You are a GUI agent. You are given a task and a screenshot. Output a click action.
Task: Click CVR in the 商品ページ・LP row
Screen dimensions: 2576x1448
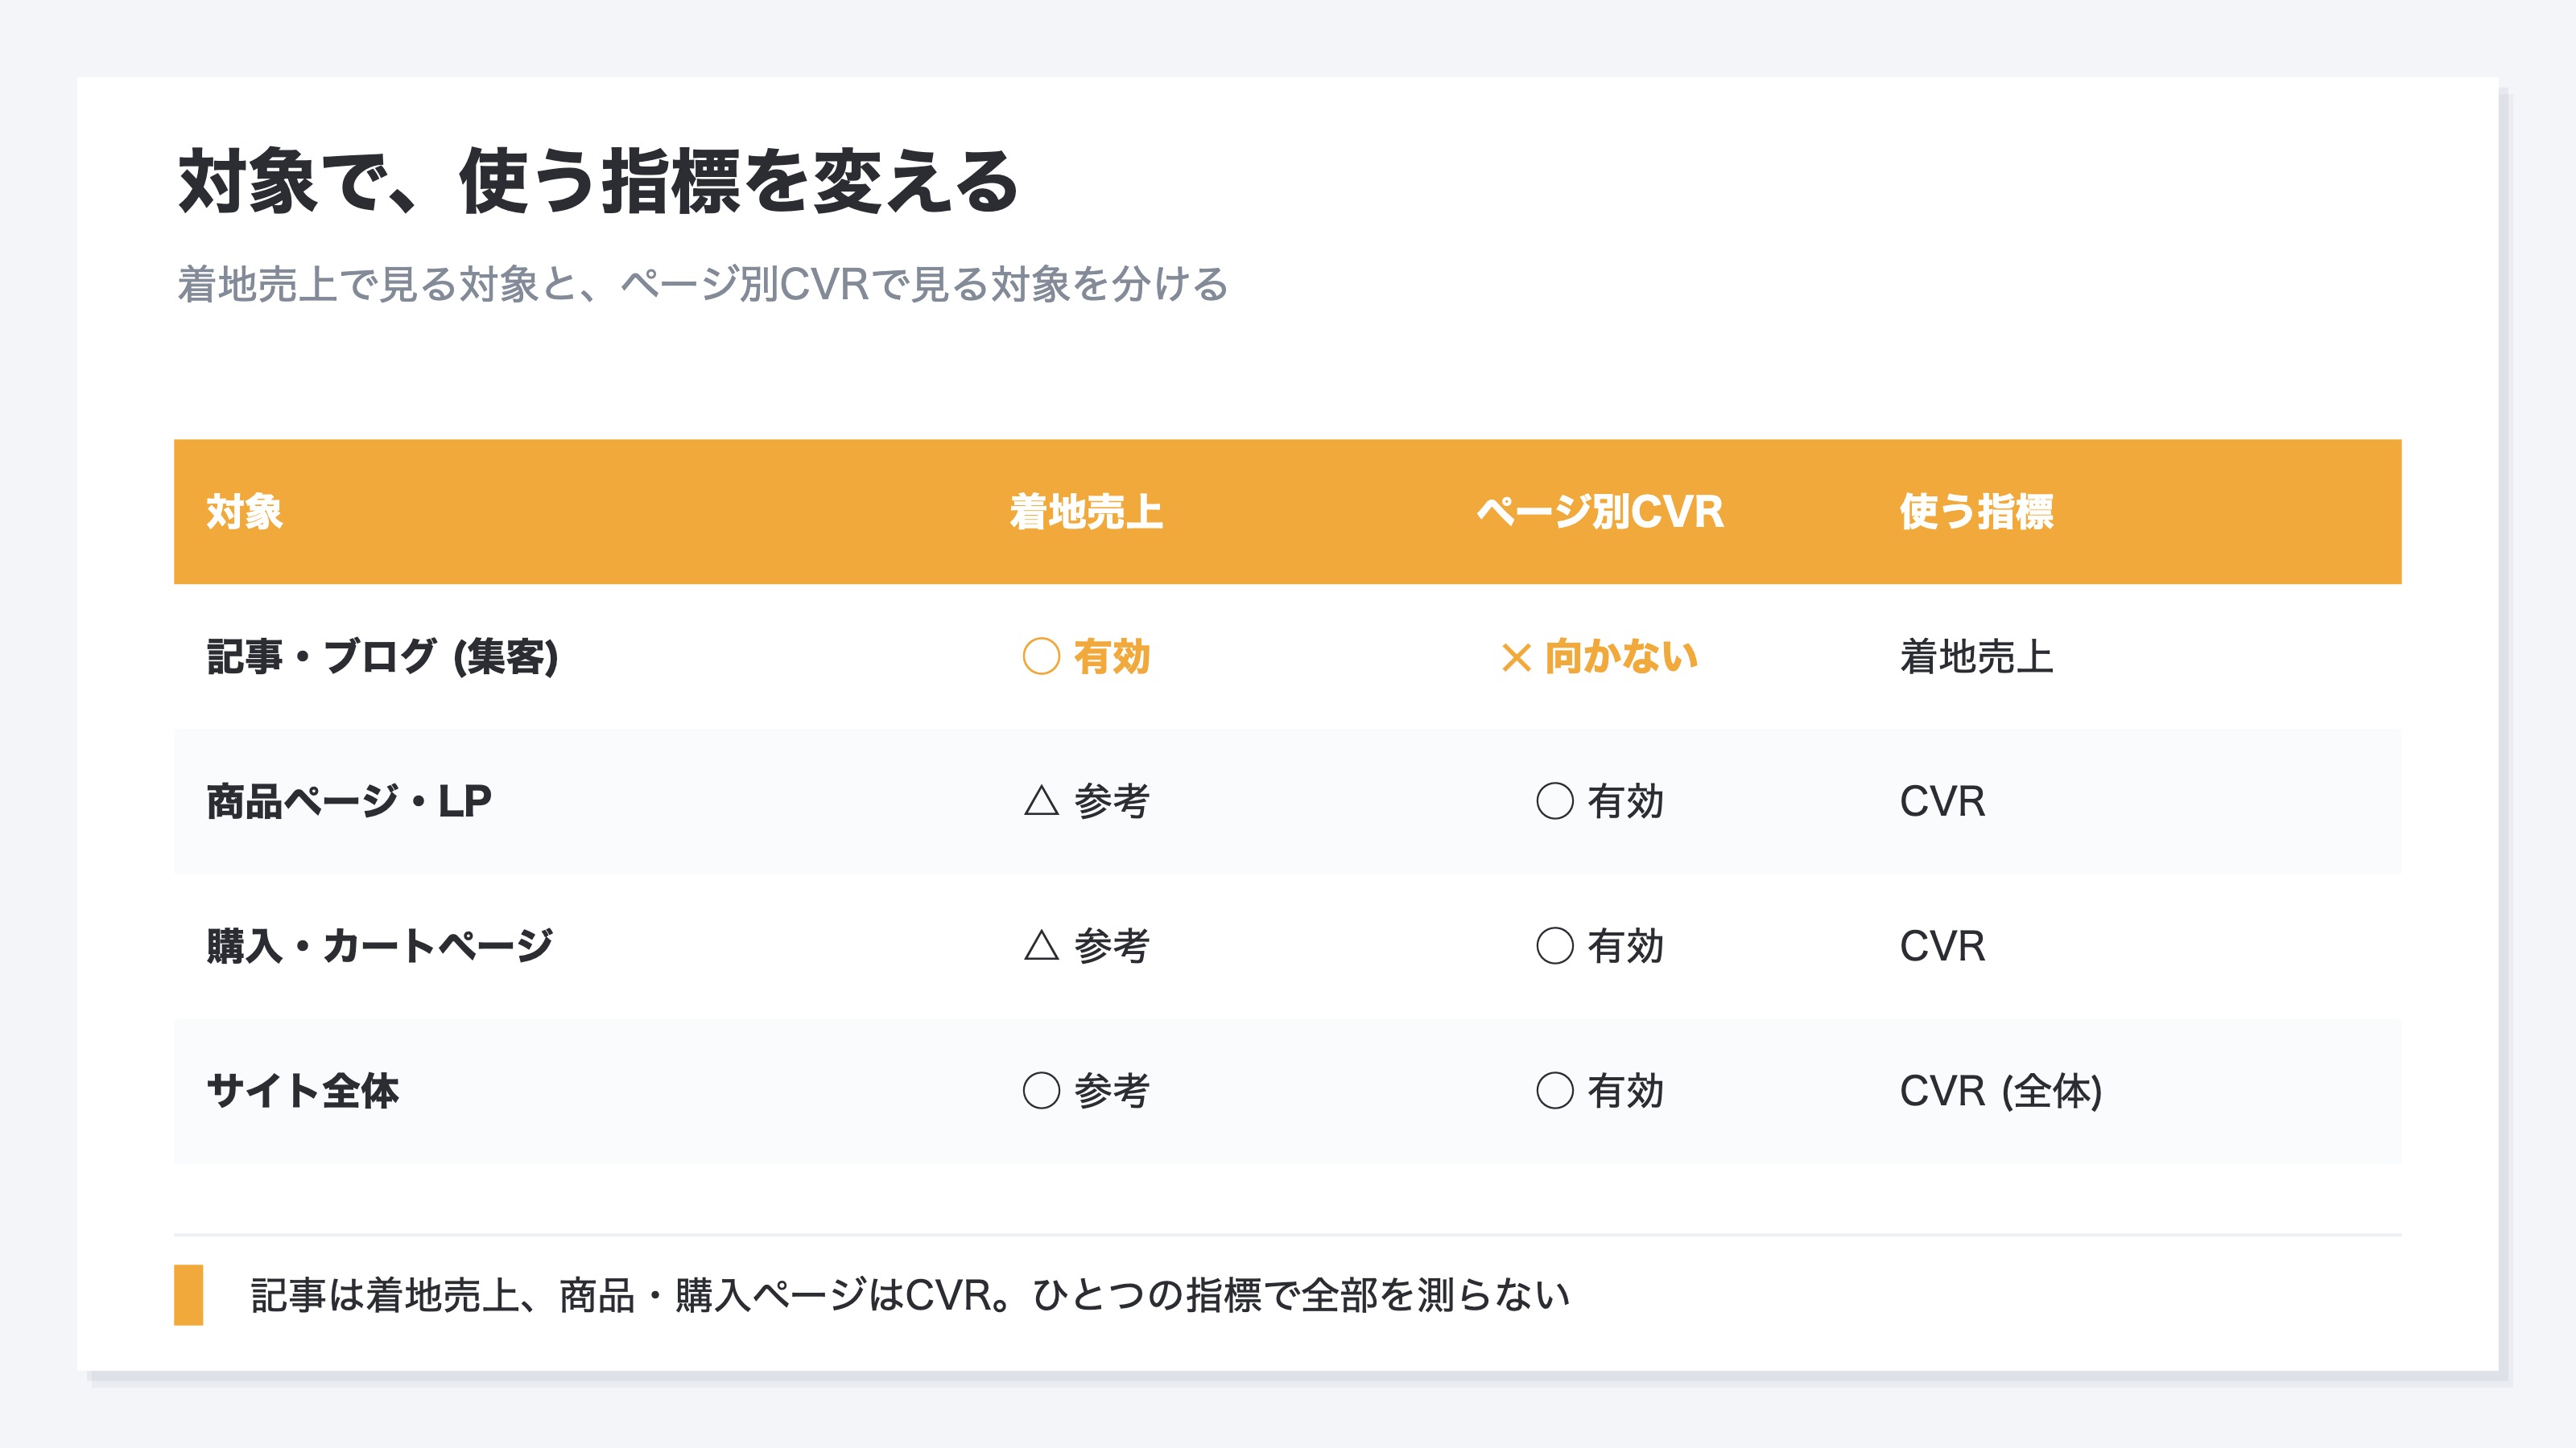[1942, 801]
